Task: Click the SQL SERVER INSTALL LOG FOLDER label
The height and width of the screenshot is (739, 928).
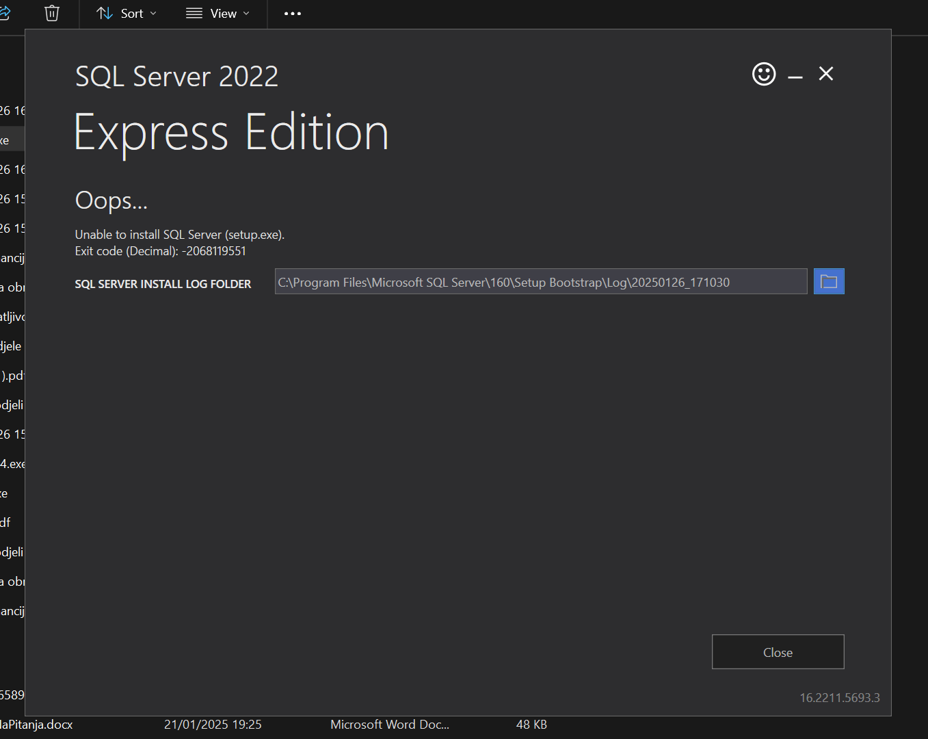Action: point(163,284)
